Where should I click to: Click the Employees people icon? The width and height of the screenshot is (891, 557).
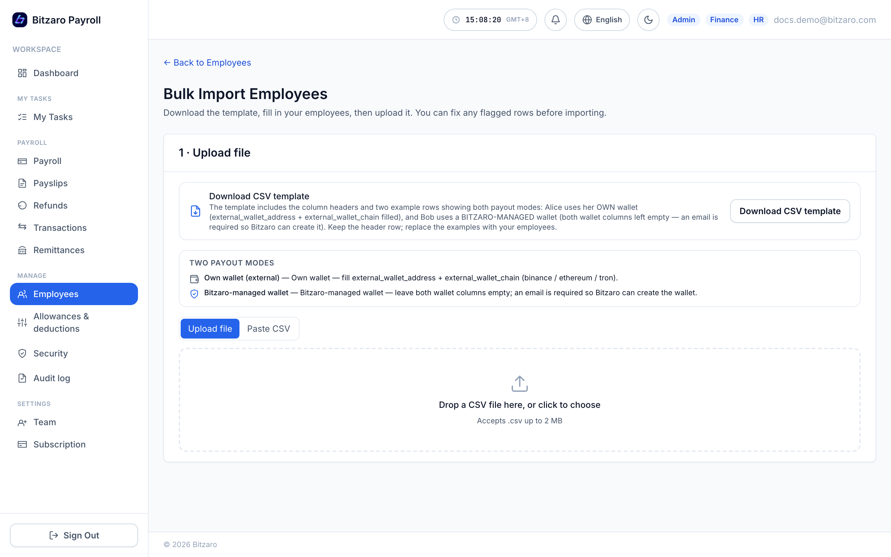22,294
